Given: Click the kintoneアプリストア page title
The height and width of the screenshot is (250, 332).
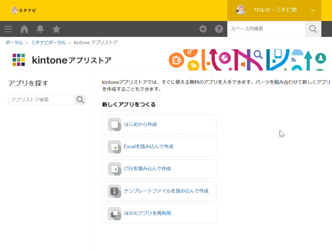Looking at the screenshot, I should pos(72,60).
